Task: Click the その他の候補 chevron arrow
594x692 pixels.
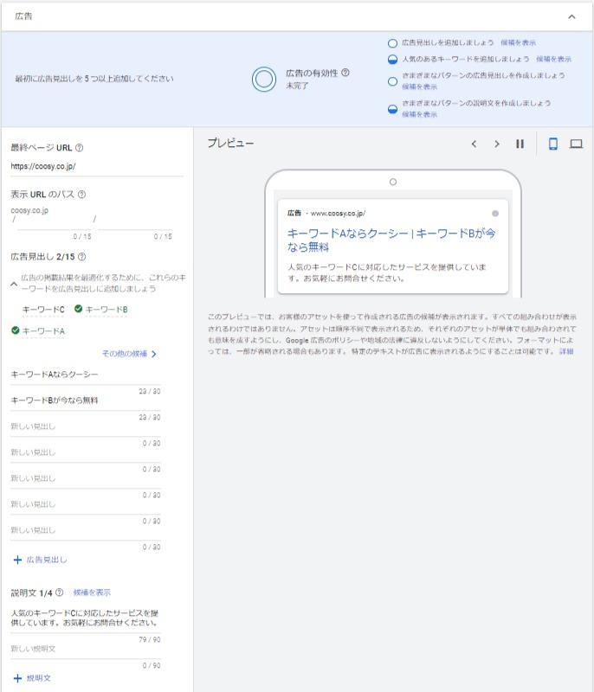Action: (153, 354)
